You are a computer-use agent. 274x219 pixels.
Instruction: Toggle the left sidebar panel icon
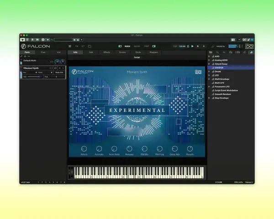[x=120, y=46]
